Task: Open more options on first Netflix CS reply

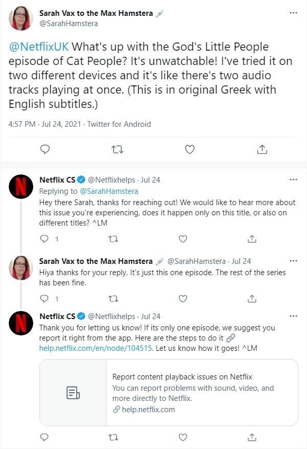Action: point(293,179)
